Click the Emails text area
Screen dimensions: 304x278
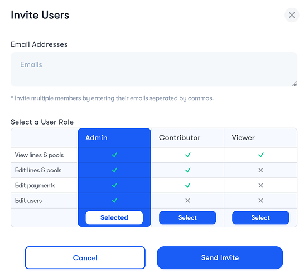(x=154, y=69)
